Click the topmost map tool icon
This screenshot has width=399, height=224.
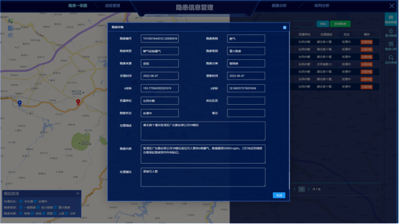pyautogui.click(x=10, y=21)
